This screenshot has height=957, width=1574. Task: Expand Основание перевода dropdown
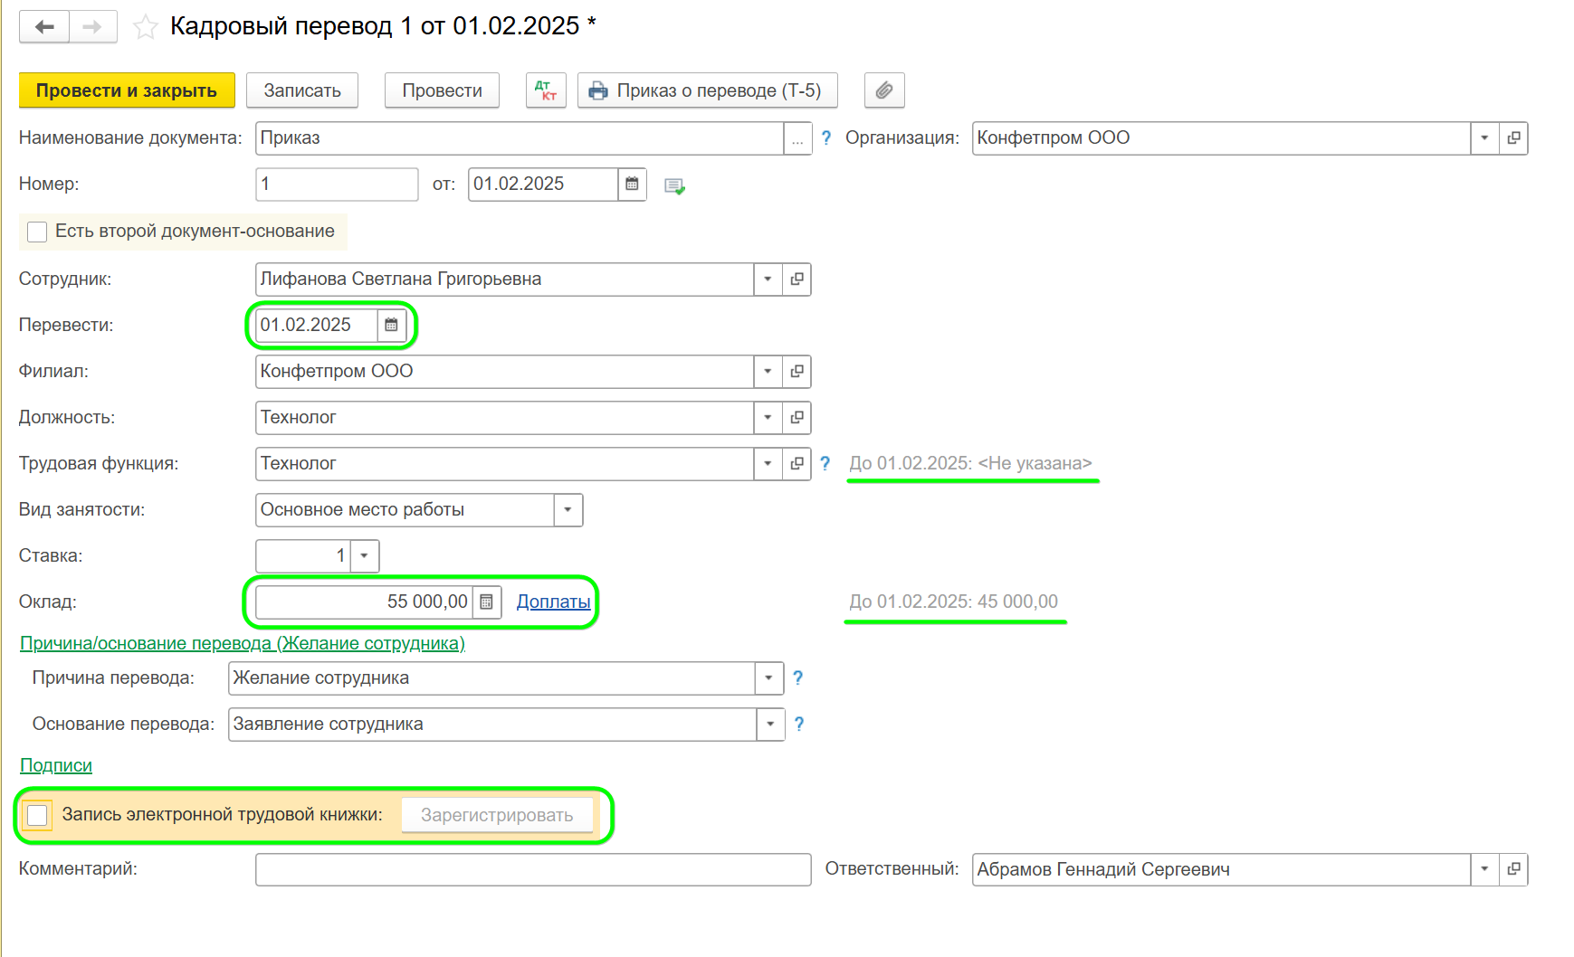pos(770,725)
